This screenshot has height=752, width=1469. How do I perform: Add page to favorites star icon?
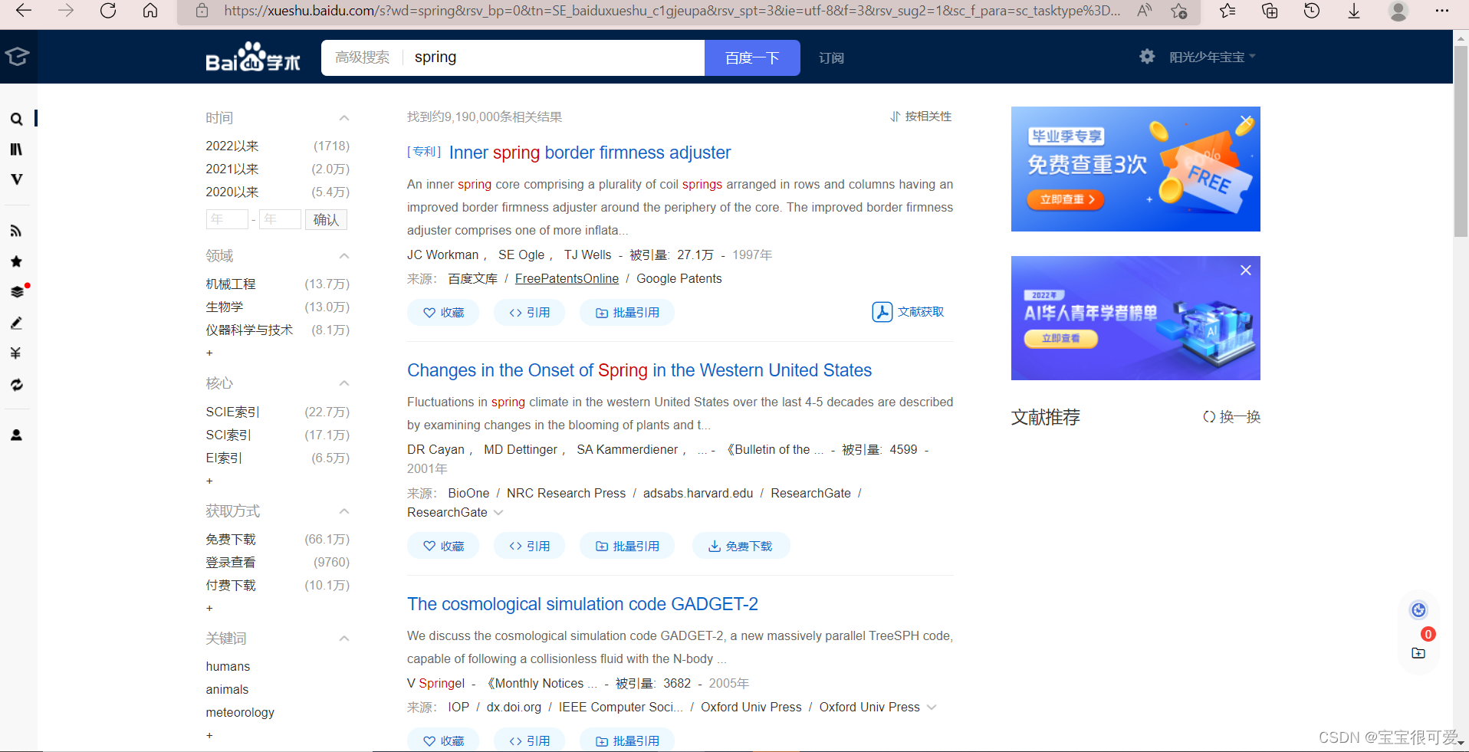(1179, 11)
